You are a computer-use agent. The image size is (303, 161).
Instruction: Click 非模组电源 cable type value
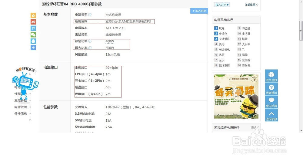[113, 35]
